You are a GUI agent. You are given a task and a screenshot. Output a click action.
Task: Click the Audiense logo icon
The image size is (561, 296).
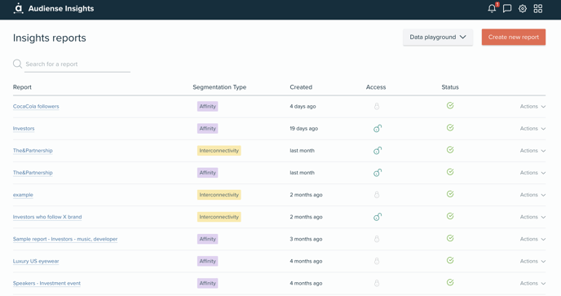[18, 8]
